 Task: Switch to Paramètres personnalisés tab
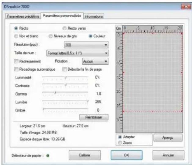click(x=62, y=15)
